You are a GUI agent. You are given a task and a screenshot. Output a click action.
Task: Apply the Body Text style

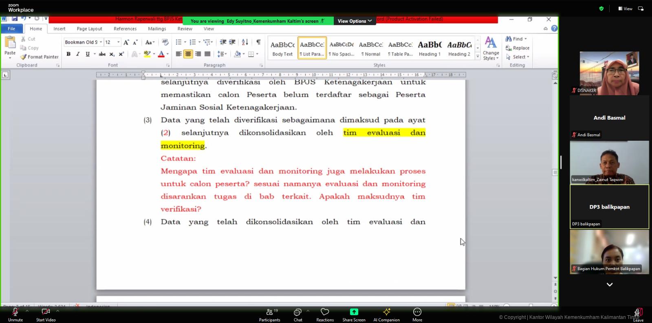pyautogui.click(x=282, y=48)
